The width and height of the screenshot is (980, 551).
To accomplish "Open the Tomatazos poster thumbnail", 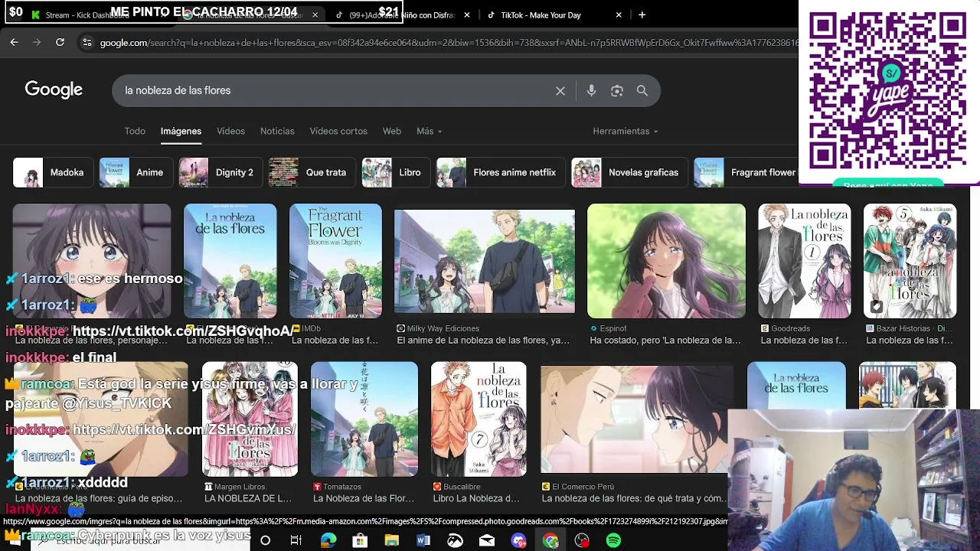I will coord(364,419).
